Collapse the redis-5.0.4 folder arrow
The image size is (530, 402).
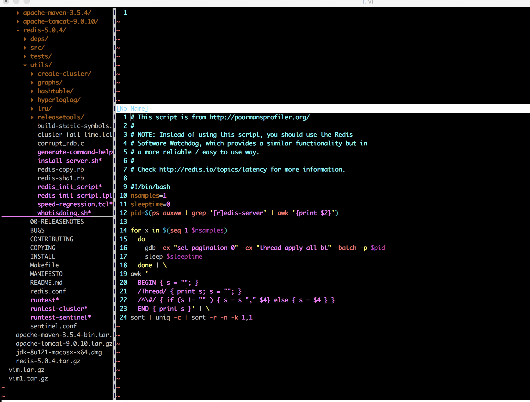click(18, 30)
